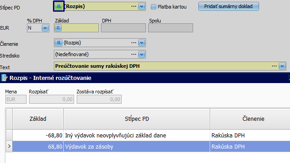Image resolution: width=290 pixels, height=163 pixels.
Task: Click the Stĺpec PD column header
Action: [136, 119]
